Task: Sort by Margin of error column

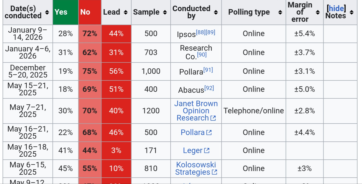Action: point(318,12)
